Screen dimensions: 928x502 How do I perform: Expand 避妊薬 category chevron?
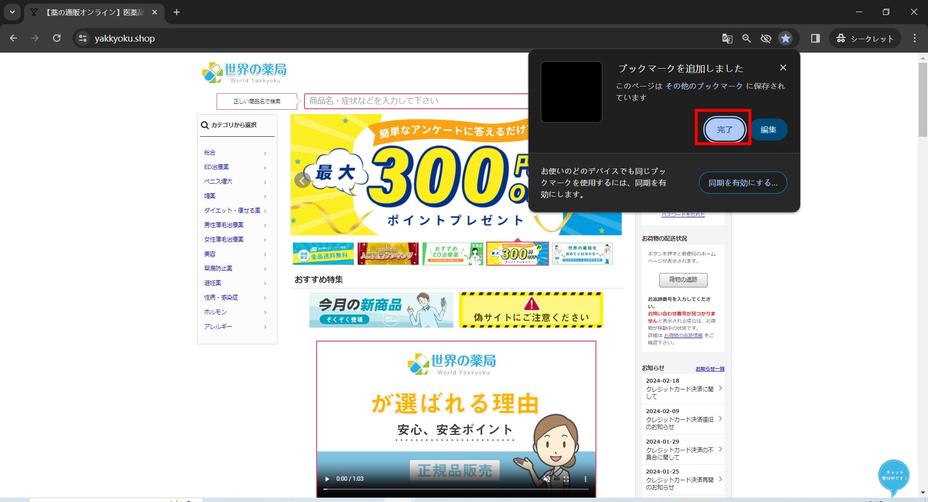(265, 284)
